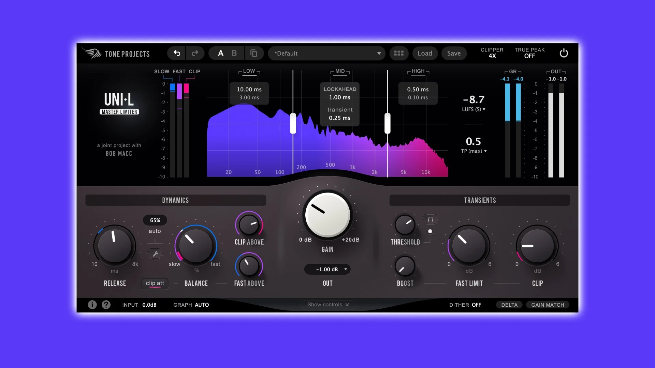Click the UNI-L Master Limiter logo
The width and height of the screenshot is (655, 368).
click(x=119, y=103)
